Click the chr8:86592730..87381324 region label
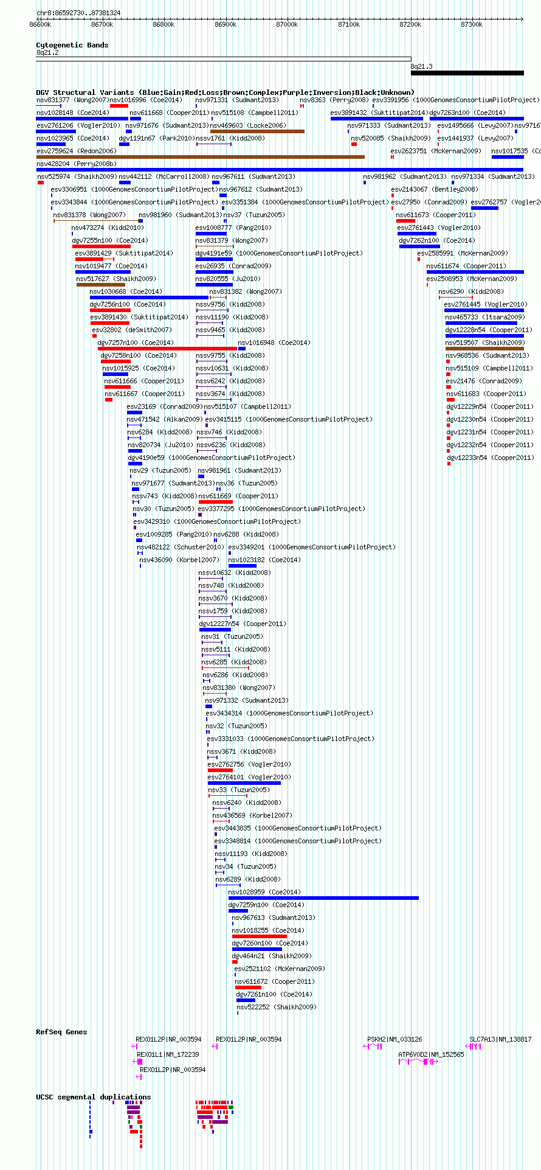The width and height of the screenshot is (541, 1170). coord(78,13)
